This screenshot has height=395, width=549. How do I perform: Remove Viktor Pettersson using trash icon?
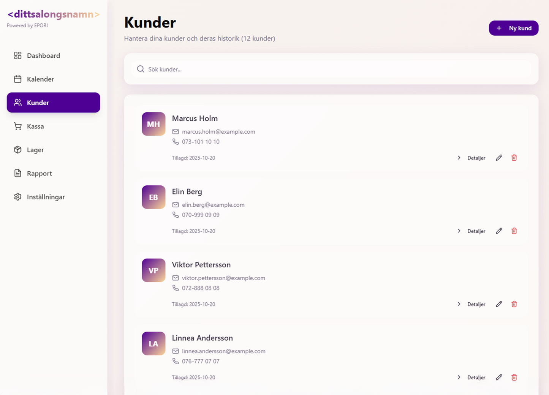tap(514, 304)
